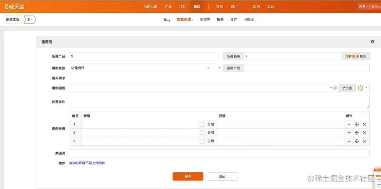This screenshot has width=381, height=189.
Task: Open the title color palette icon
Action: pos(336,88)
